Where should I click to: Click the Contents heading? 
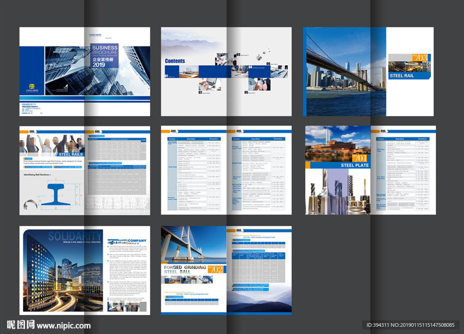(x=175, y=61)
